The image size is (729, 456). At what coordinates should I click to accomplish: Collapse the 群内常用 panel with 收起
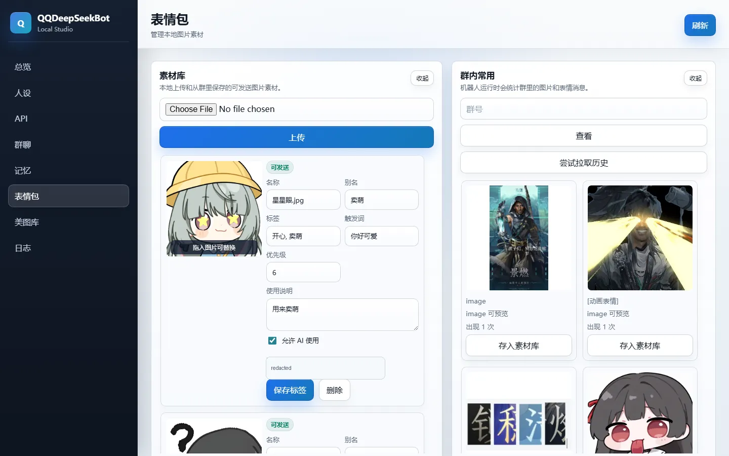[x=696, y=78]
